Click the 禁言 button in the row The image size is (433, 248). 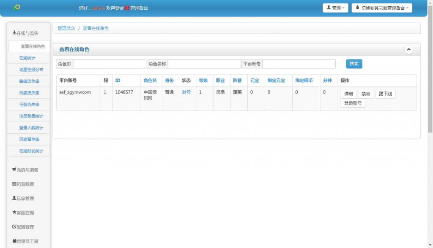(365, 94)
